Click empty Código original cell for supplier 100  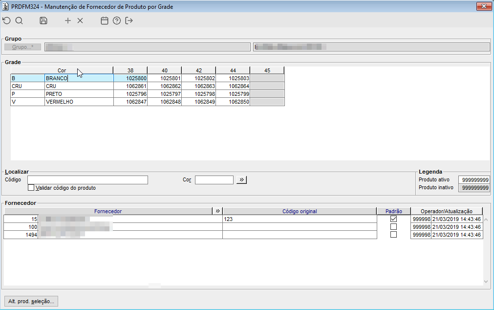(x=300, y=227)
